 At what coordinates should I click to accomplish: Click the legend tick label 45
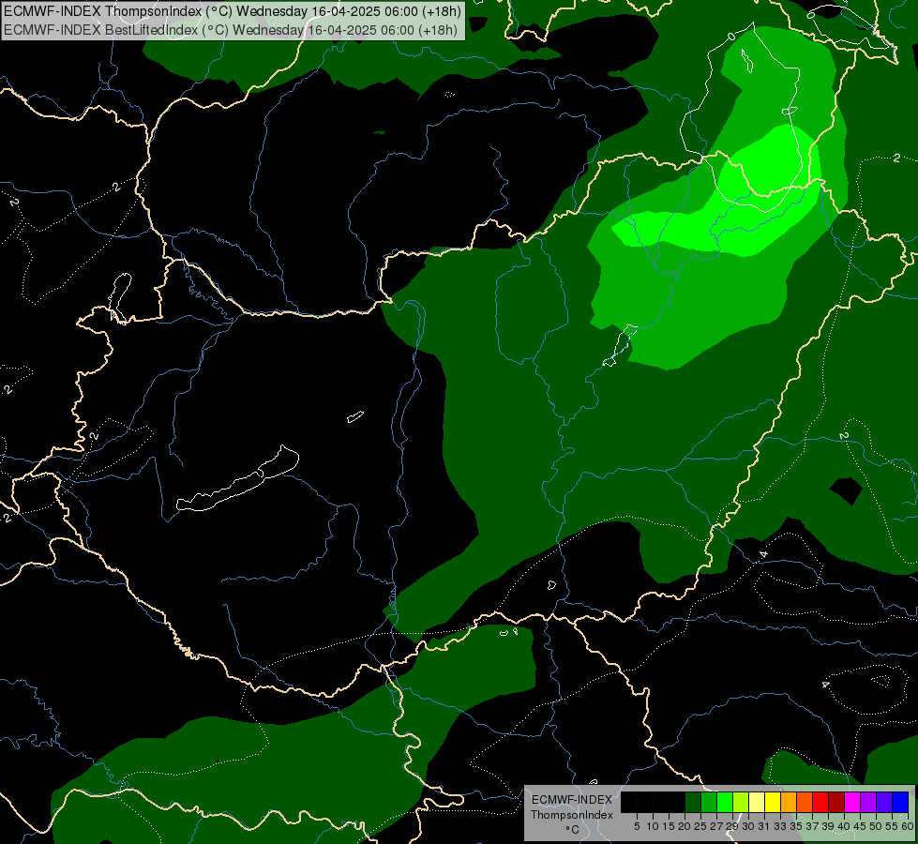[860, 826]
